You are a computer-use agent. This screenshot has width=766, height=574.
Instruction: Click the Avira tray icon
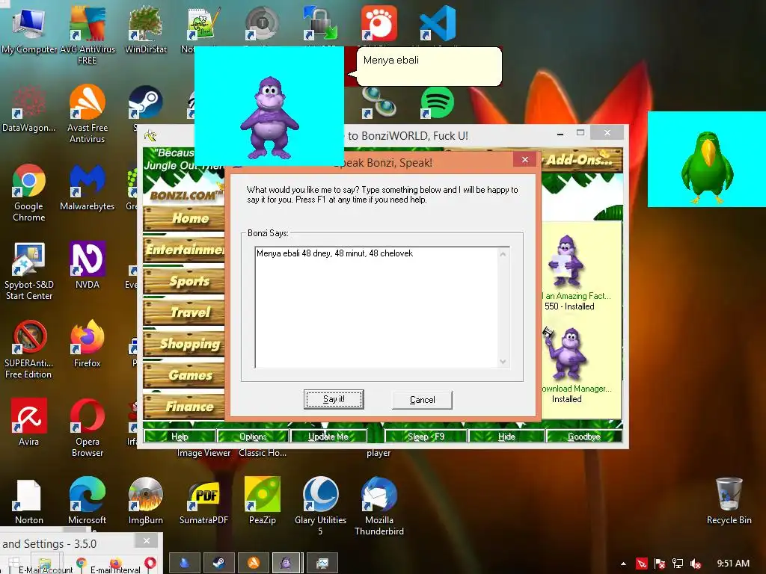(x=641, y=564)
